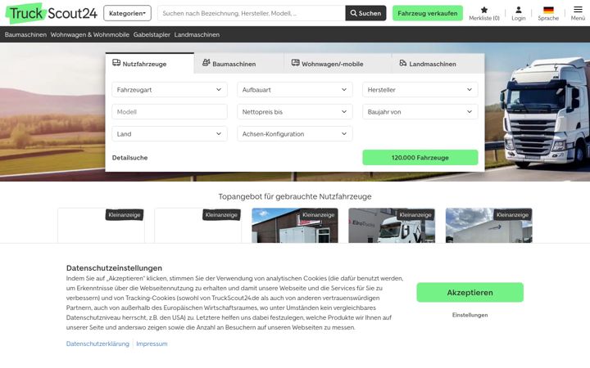The width and height of the screenshot is (590, 368).
Task: Open the Kategorien dropdown
Action: [127, 13]
